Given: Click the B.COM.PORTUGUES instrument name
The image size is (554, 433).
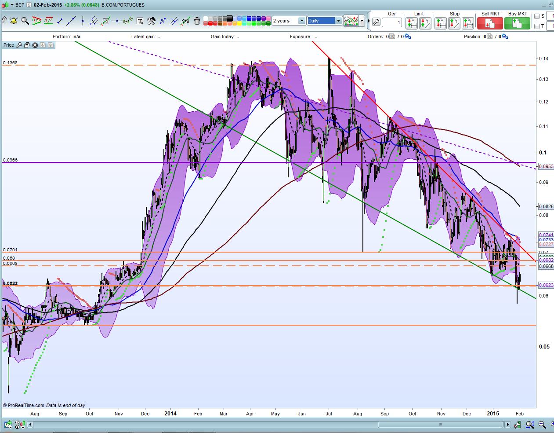Looking at the screenshot, I should click(123, 5).
